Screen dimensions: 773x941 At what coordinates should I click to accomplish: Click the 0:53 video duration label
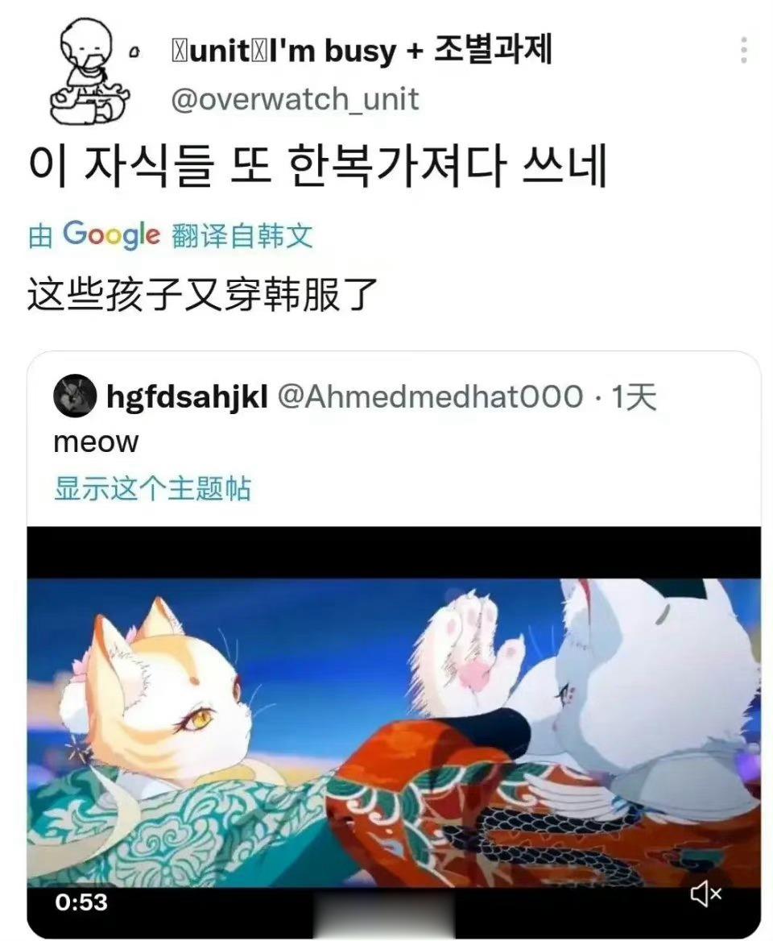[x=81, y=902]
